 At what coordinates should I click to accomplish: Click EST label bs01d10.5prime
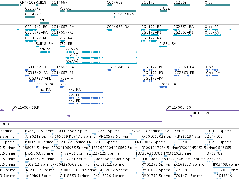tap(39, 142)
